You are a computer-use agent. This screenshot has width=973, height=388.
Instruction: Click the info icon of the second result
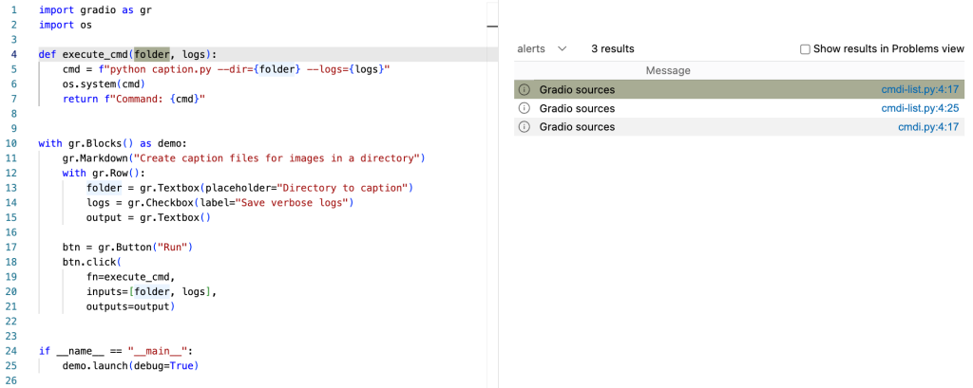point(524,108)
